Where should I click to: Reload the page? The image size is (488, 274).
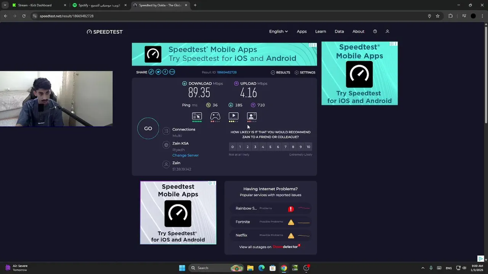[x=24, y=16]
